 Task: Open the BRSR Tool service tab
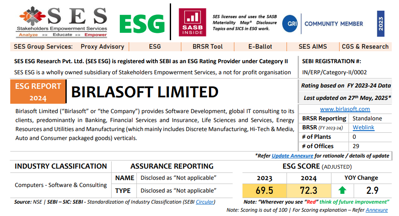pos(208,47)
